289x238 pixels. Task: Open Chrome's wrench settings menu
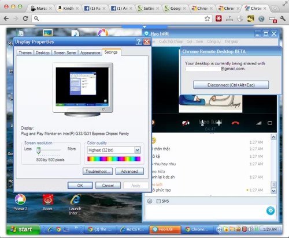283,18
